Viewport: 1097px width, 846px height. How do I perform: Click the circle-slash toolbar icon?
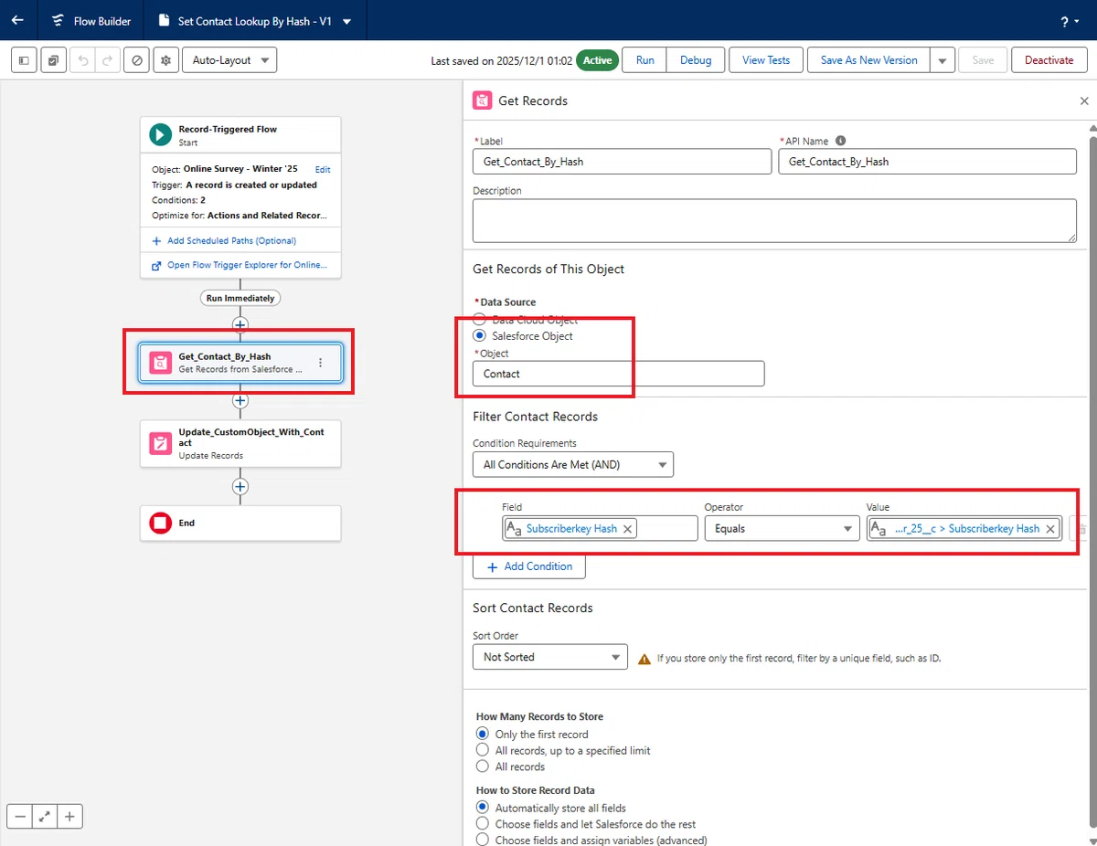(136, 60)
